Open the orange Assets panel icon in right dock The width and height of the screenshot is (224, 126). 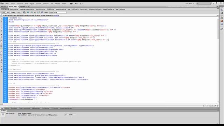(x=222, y=21)
